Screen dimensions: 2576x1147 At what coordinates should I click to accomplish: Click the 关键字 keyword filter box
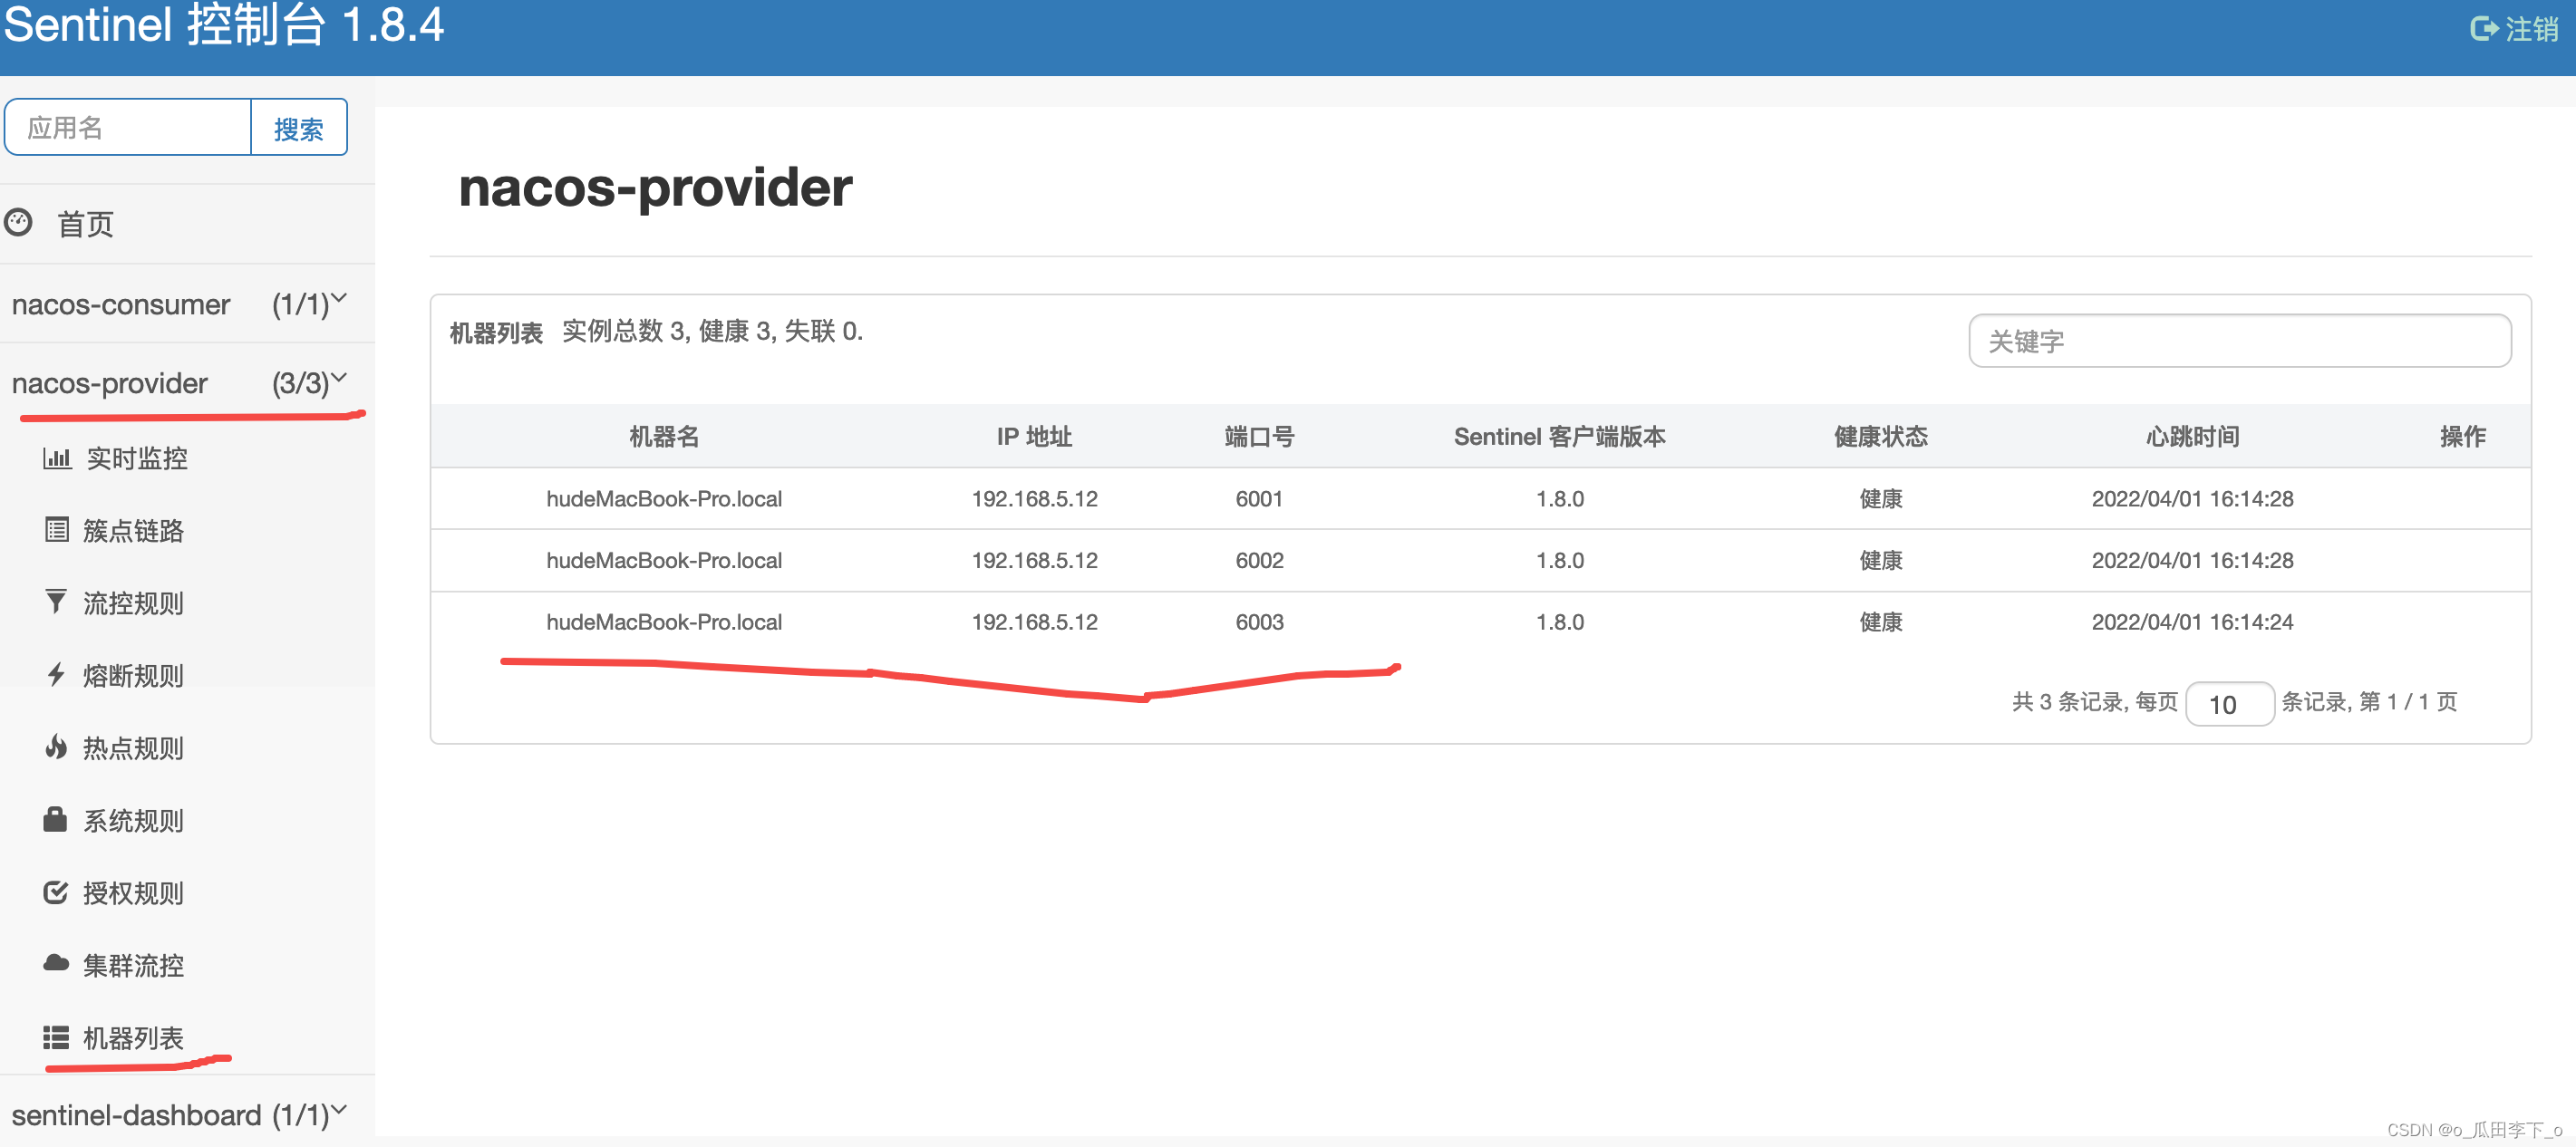(2239, 341)
